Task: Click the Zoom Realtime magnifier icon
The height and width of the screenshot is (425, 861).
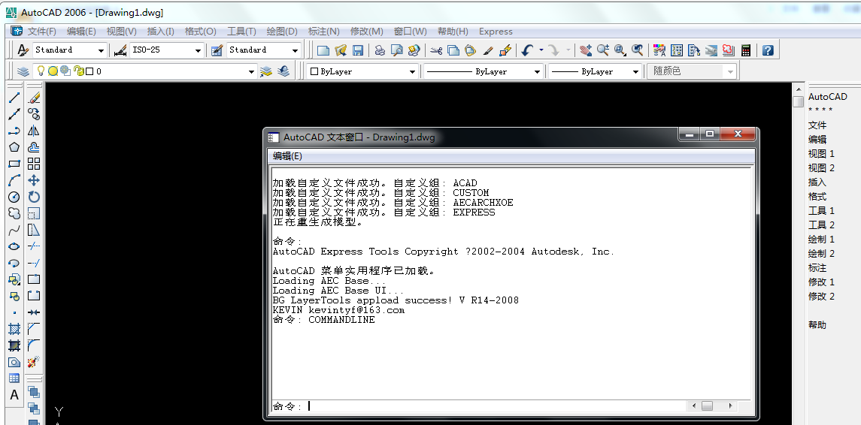Action: pos(603,50)
